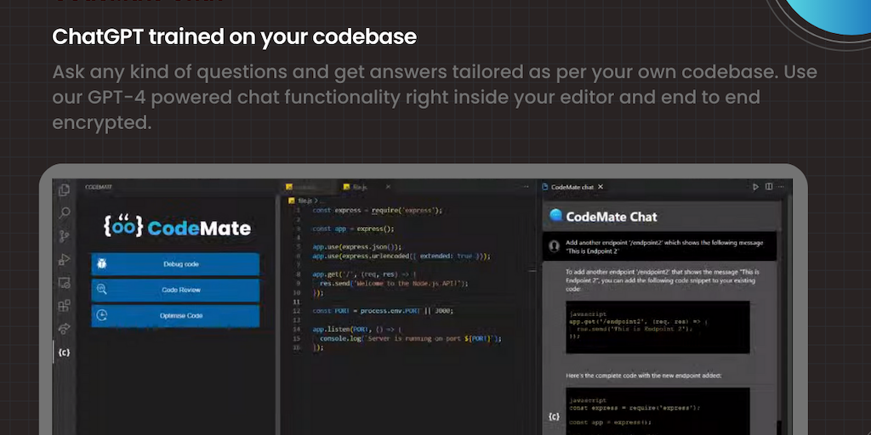
Task: Click the Code Review button
Action: pos(175,290)
